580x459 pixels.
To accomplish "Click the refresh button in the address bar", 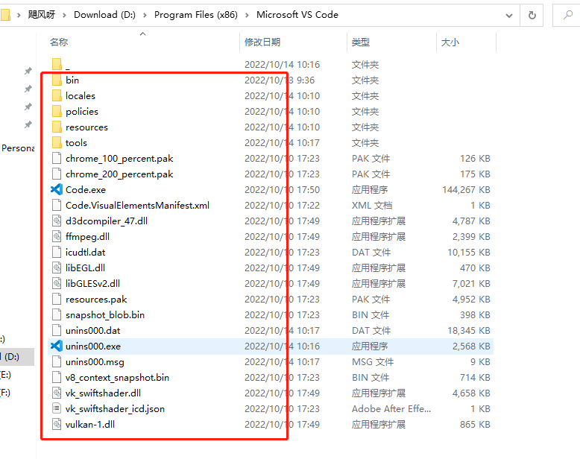I will point(532,15).
